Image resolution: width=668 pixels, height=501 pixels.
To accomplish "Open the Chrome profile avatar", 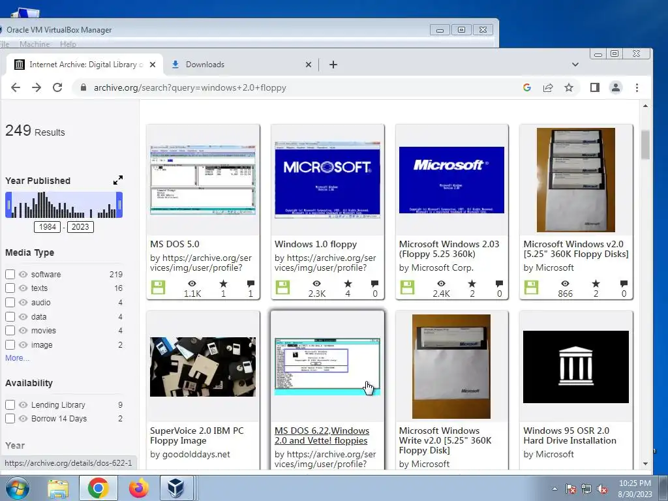I will (616, 88).
